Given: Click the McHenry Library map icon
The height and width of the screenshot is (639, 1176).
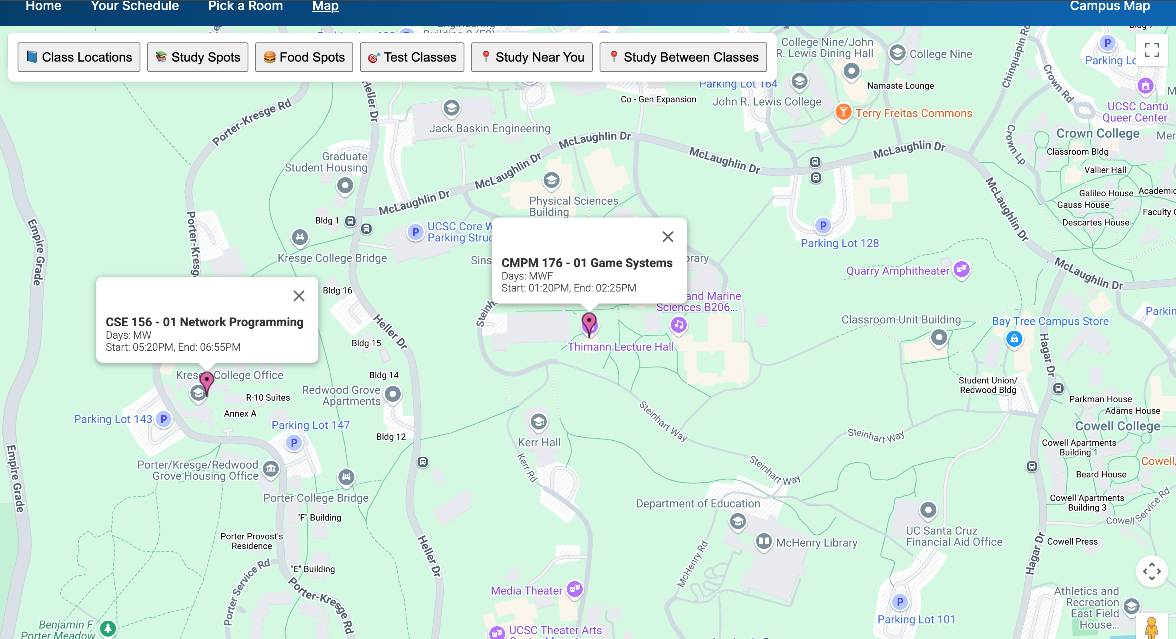Looking at the screenshot, I should coord(763,542).
